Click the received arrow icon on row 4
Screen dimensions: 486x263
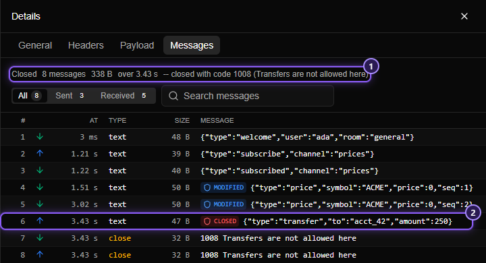point(40,187)
